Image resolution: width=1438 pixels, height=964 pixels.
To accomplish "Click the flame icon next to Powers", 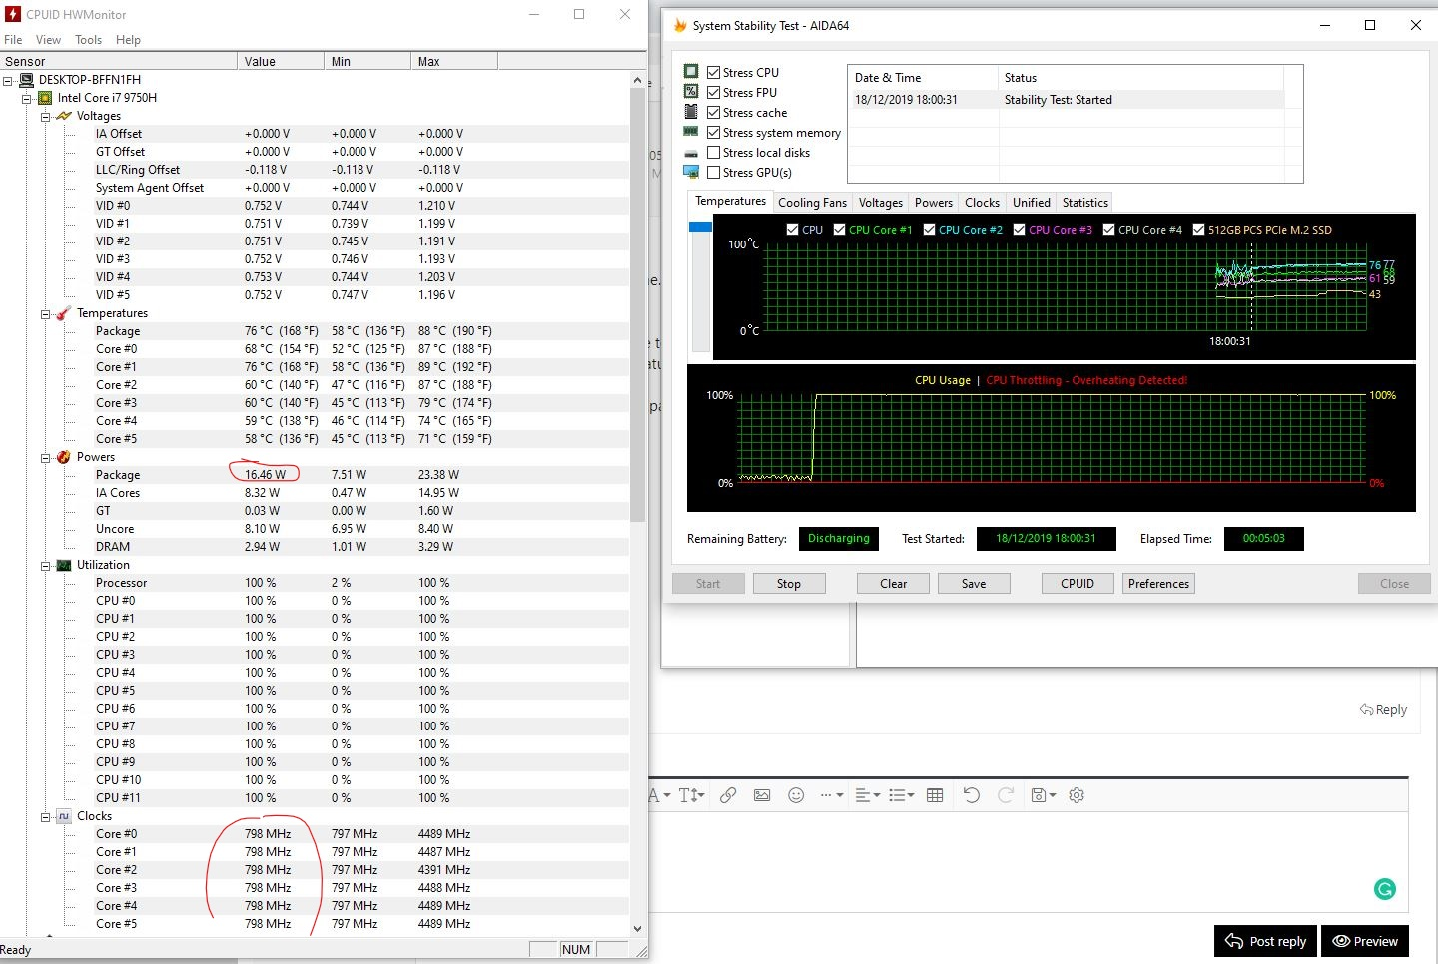I will click(64, 457).
